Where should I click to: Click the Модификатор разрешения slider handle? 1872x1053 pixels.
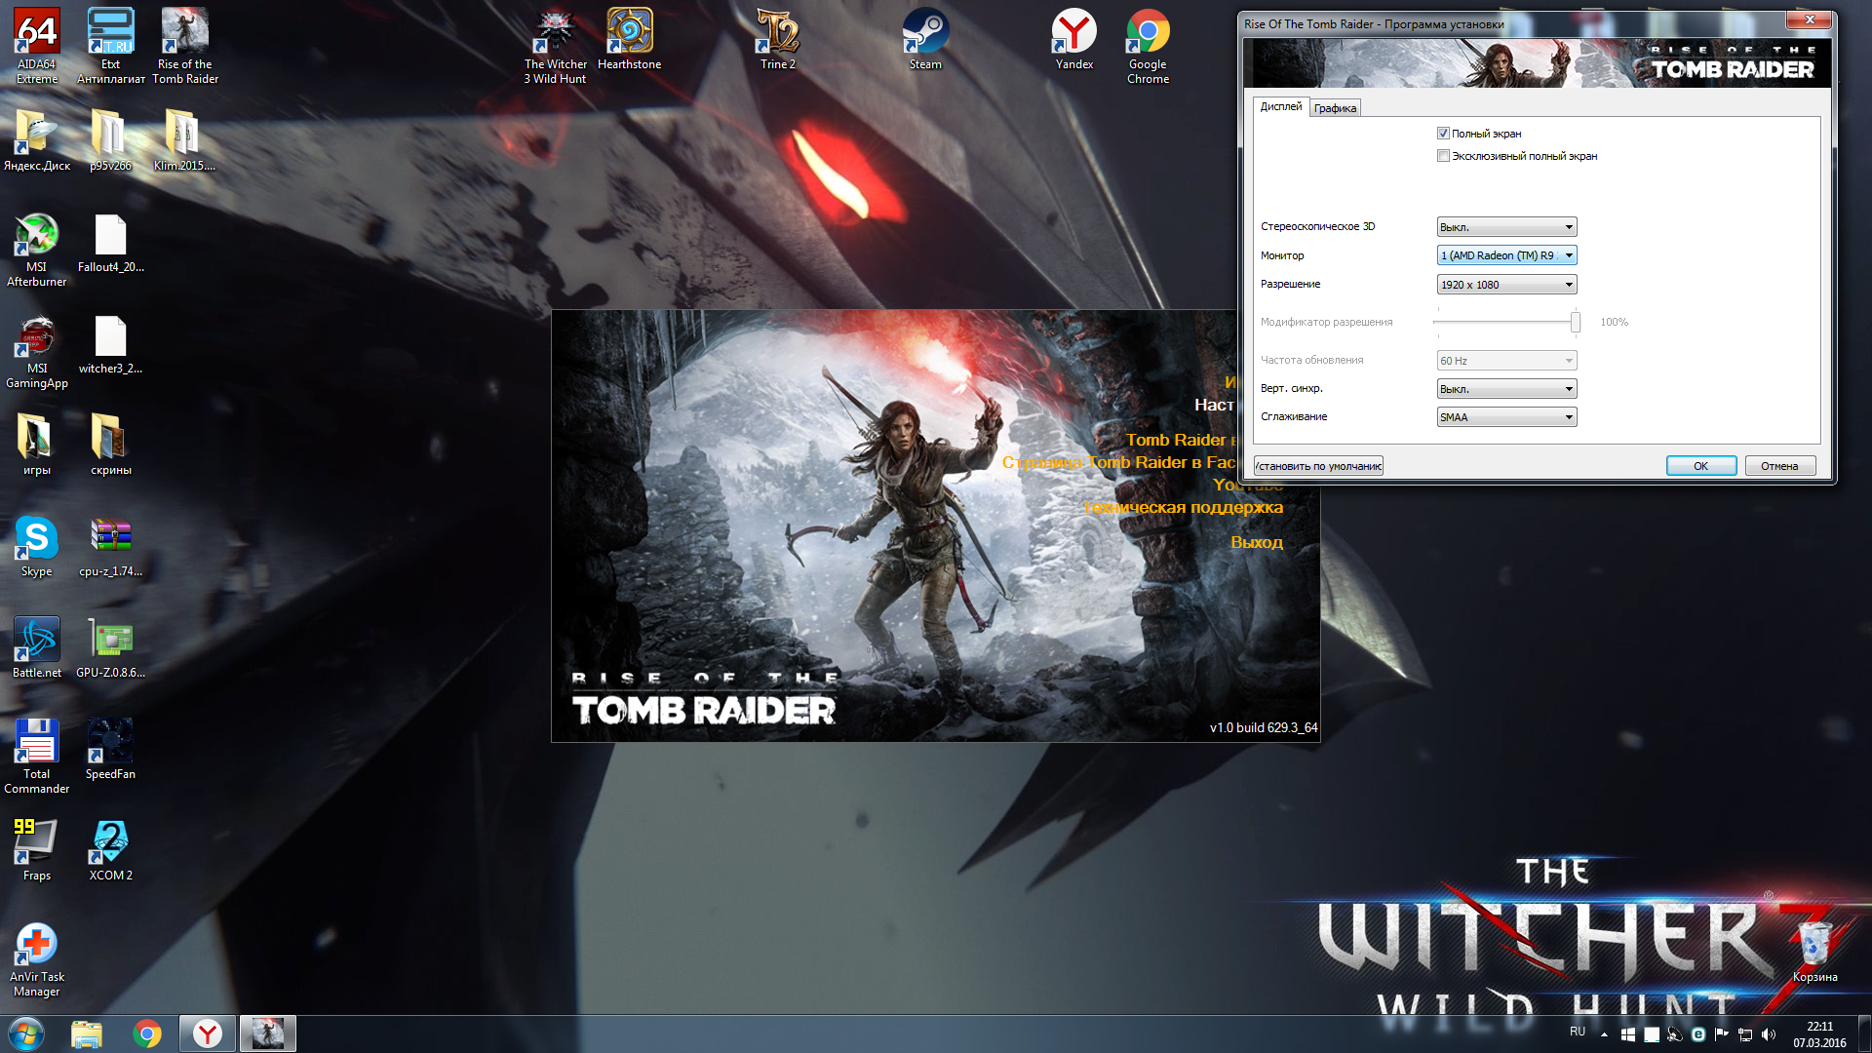tap(1575, 322)
